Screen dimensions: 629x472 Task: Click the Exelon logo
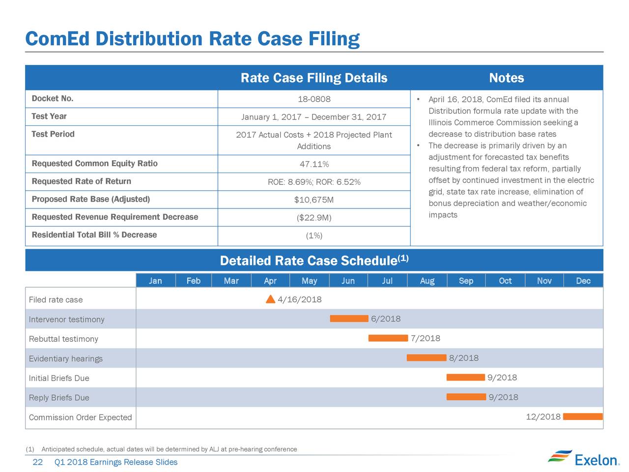coord(584,458)
